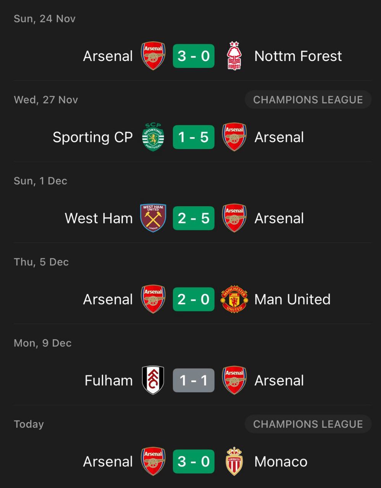Select the West Ham United crest
The width and height of the screenshot is (381, 488).
click(x=153, y=218)
